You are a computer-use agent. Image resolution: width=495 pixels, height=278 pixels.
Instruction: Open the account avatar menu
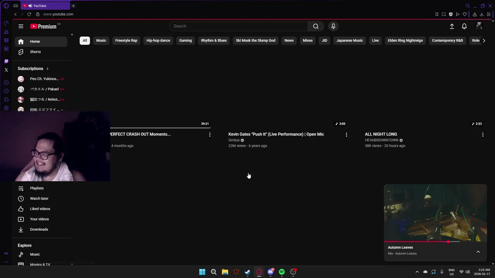click(479, 26)
